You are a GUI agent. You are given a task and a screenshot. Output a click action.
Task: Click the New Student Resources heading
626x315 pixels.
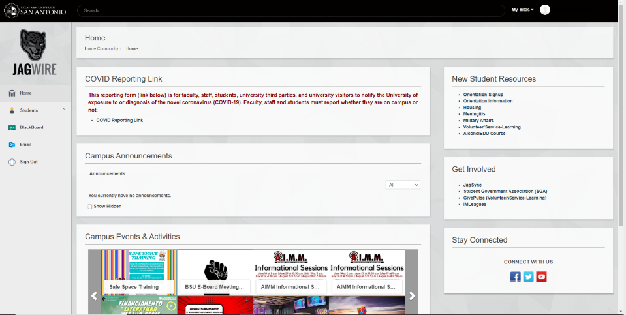tap(494, 79)
